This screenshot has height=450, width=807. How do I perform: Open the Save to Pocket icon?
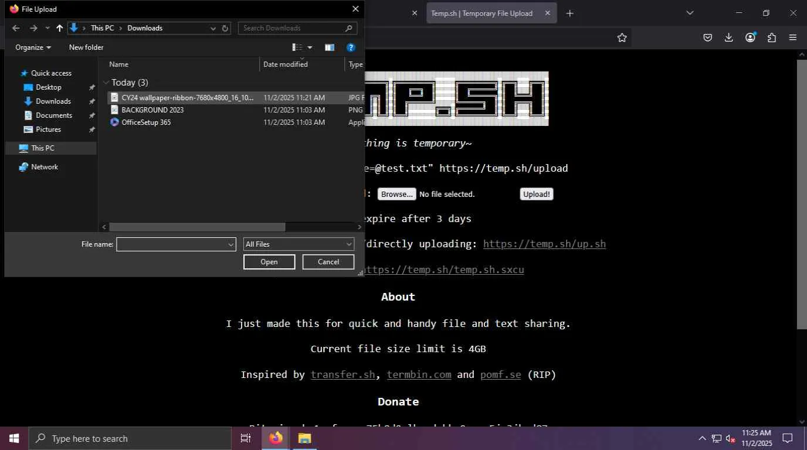click(x=708, y=37)
